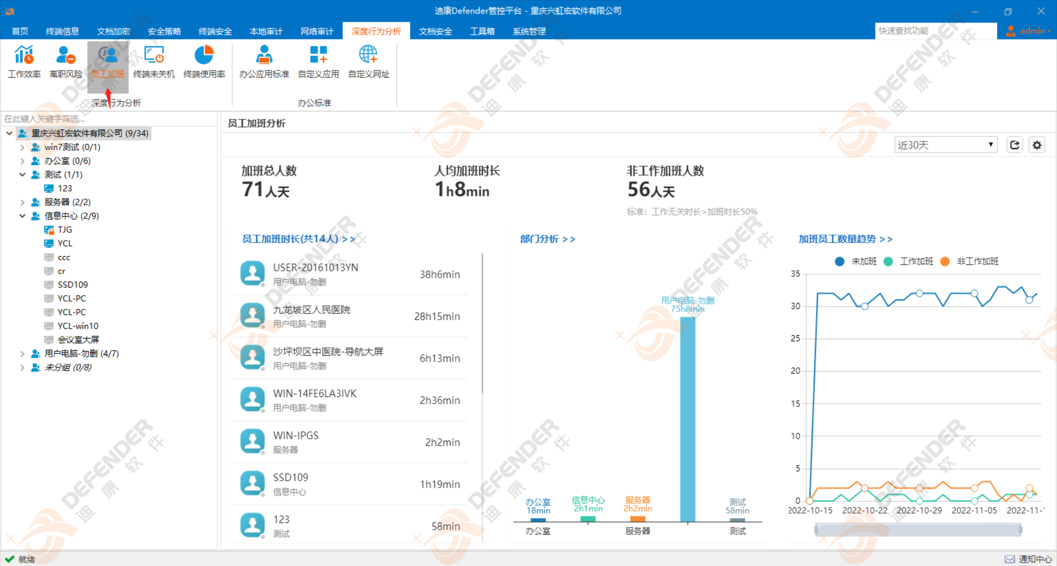Open the 自定义网址 globe icon
Image resolution: width=1057 pixels, height=566 pixels.
point(369,62)
